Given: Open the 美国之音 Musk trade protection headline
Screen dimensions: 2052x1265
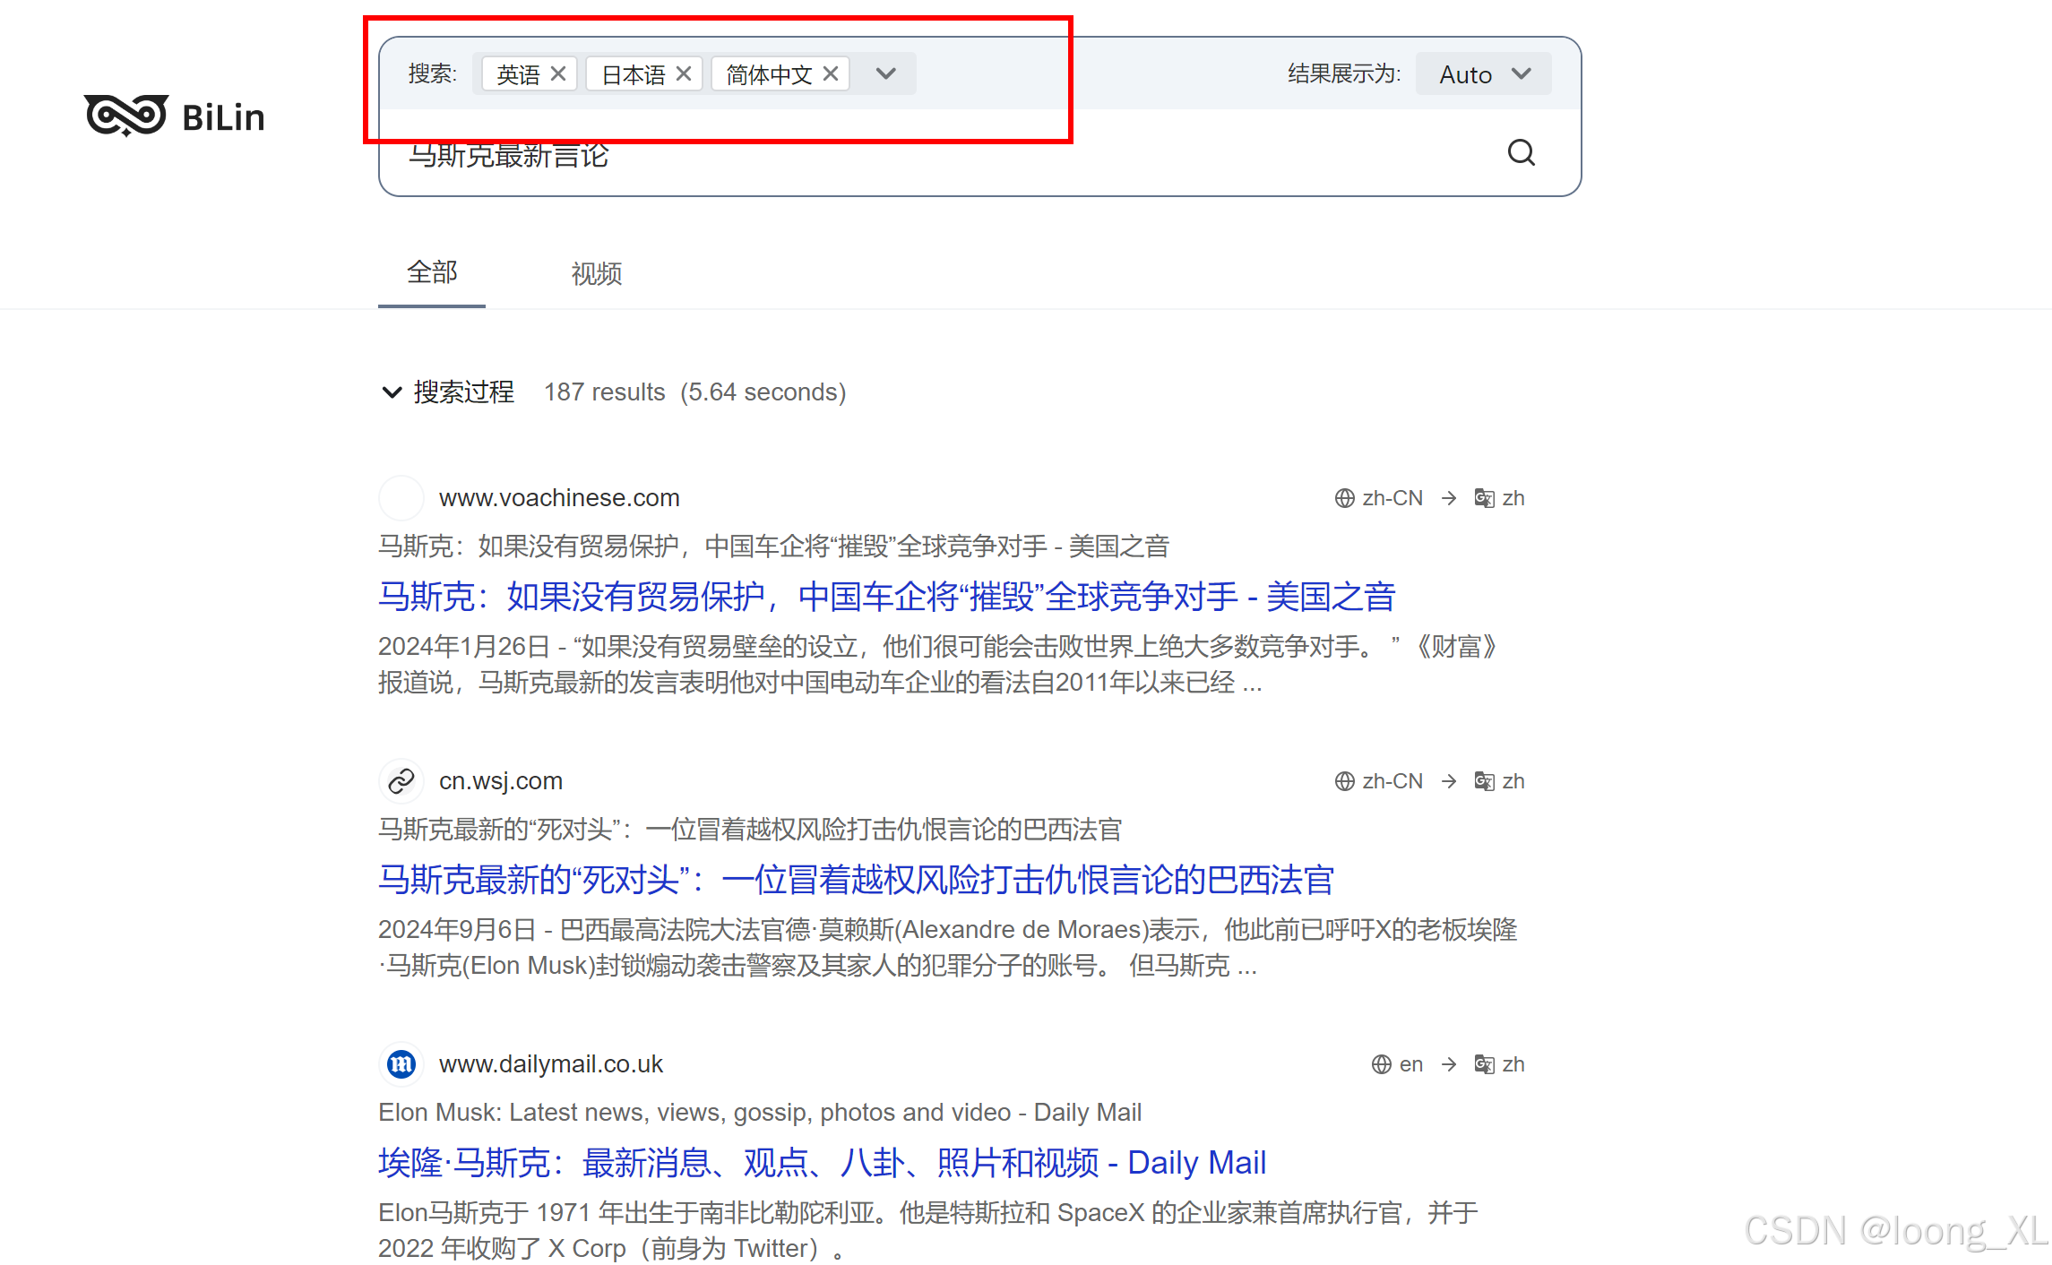Looking at the screenshot, I should point(885,597).
